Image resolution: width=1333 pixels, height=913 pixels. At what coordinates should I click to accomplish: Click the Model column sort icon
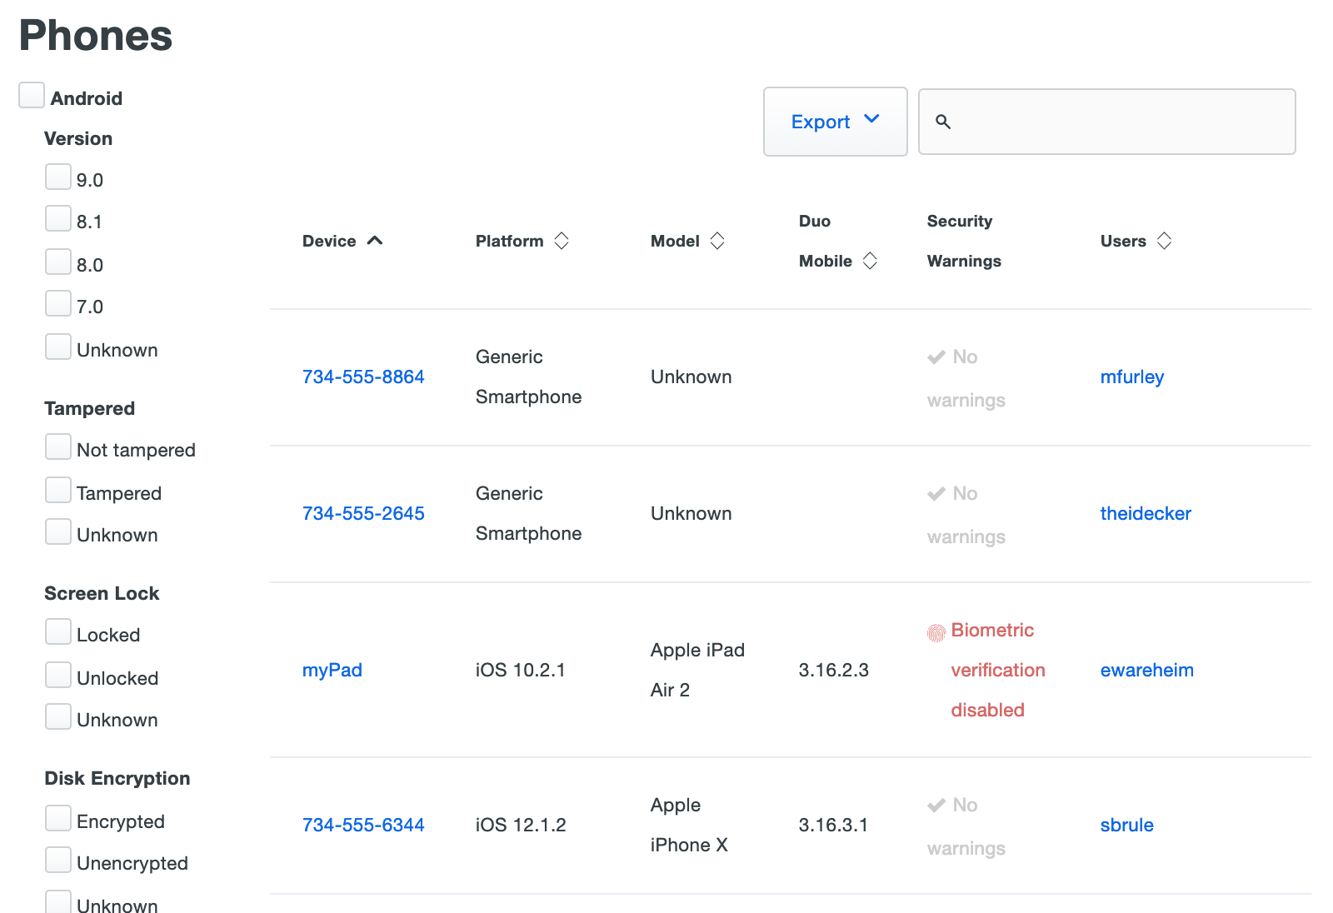click(717, 241)
